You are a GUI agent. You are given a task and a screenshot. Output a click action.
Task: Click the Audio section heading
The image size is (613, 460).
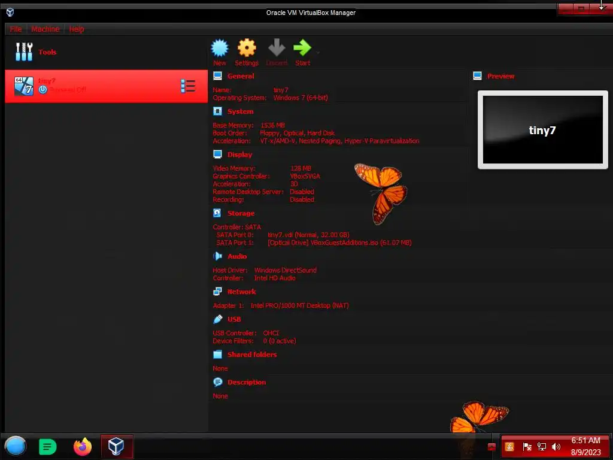237,256
